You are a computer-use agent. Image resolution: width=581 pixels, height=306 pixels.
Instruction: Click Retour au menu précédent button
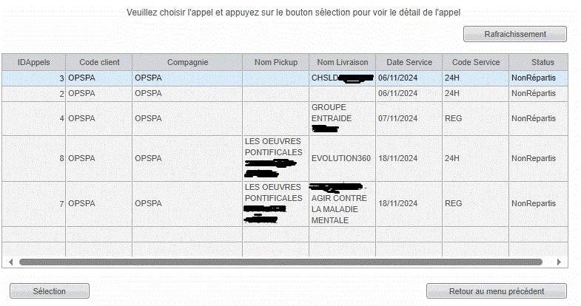coord(496,291)
